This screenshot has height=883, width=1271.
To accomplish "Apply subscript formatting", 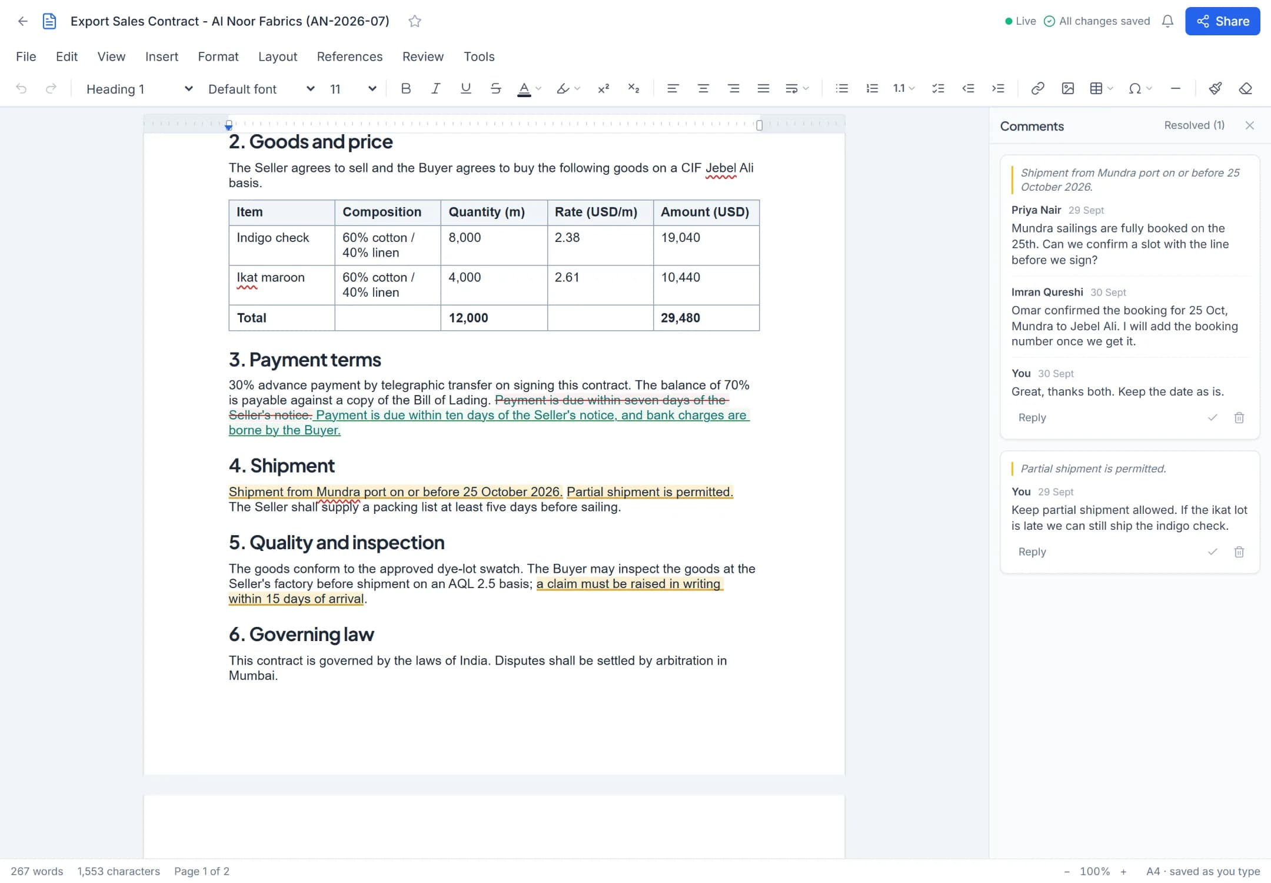I will 634,89.
